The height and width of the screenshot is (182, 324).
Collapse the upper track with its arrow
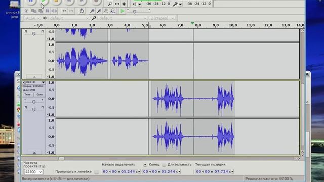[x=34, y=76]
